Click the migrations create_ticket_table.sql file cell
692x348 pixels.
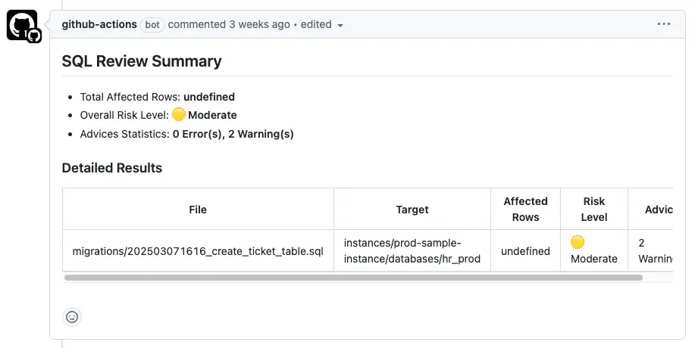tap(198, 251)
